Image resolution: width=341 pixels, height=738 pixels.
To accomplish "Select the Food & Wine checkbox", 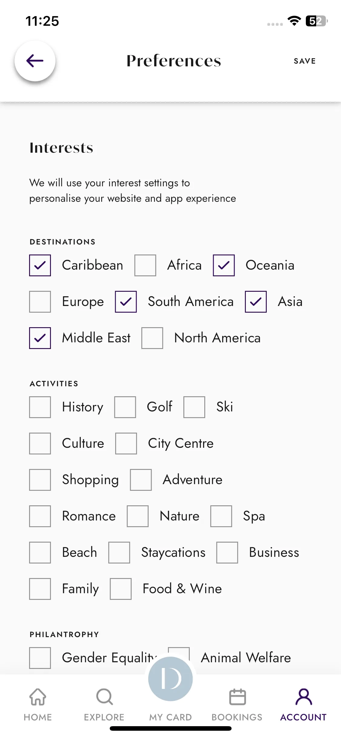I will point(121,589).
